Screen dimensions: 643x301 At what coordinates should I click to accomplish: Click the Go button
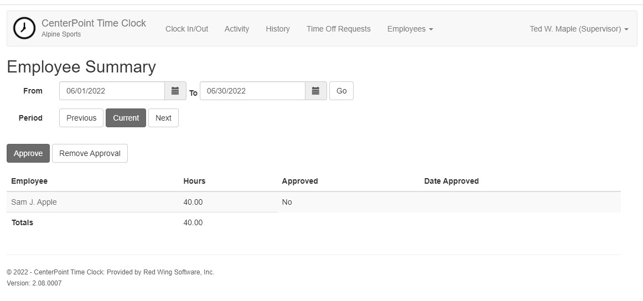coord(341,91)
